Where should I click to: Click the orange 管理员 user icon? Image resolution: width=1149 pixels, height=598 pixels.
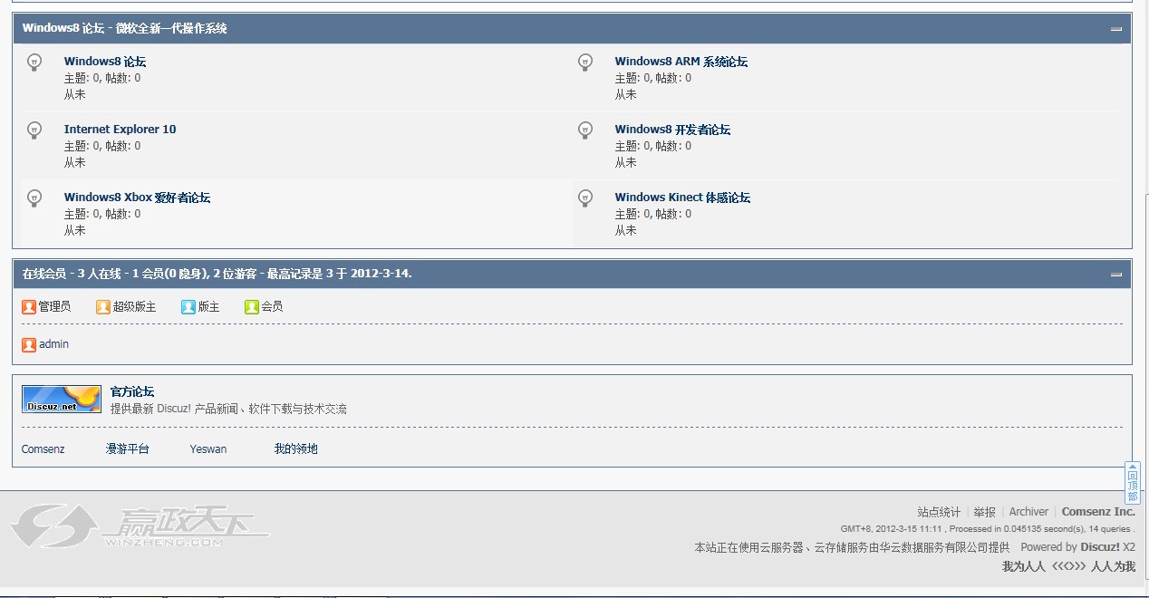29,307
